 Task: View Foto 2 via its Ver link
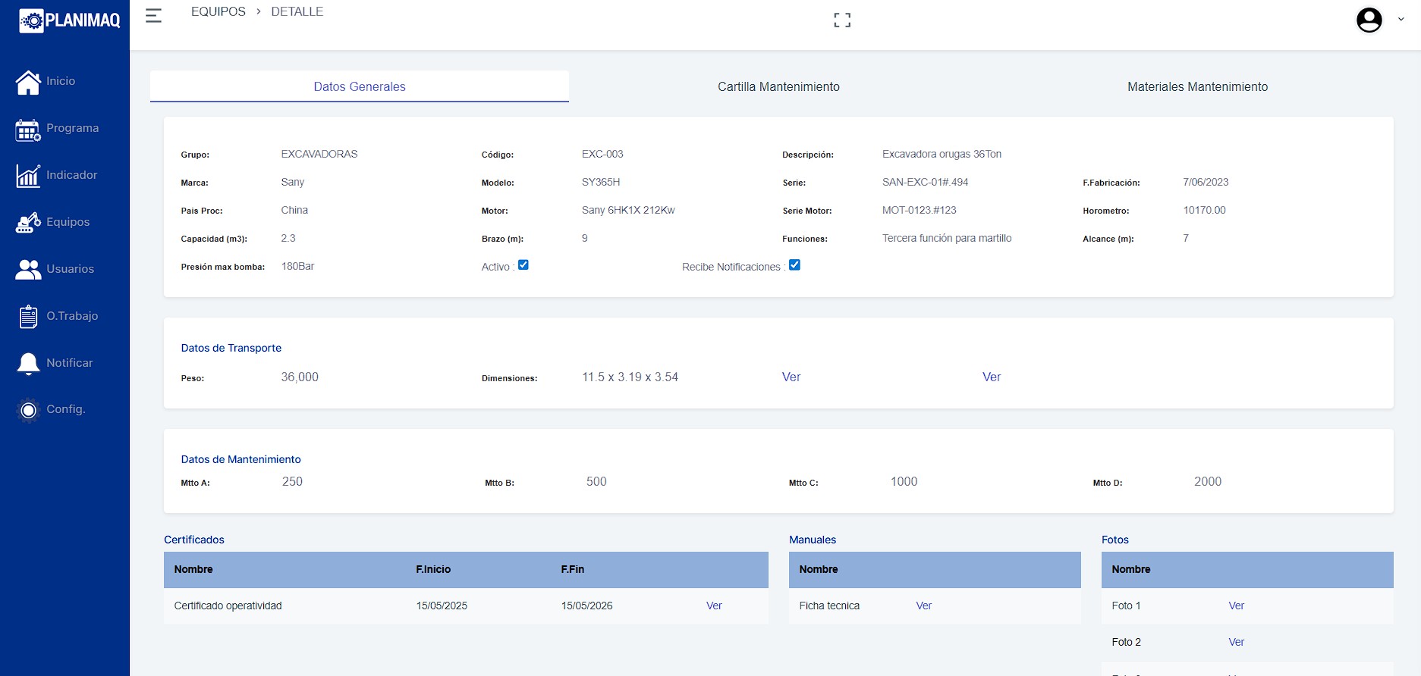tap(1236, 642)
